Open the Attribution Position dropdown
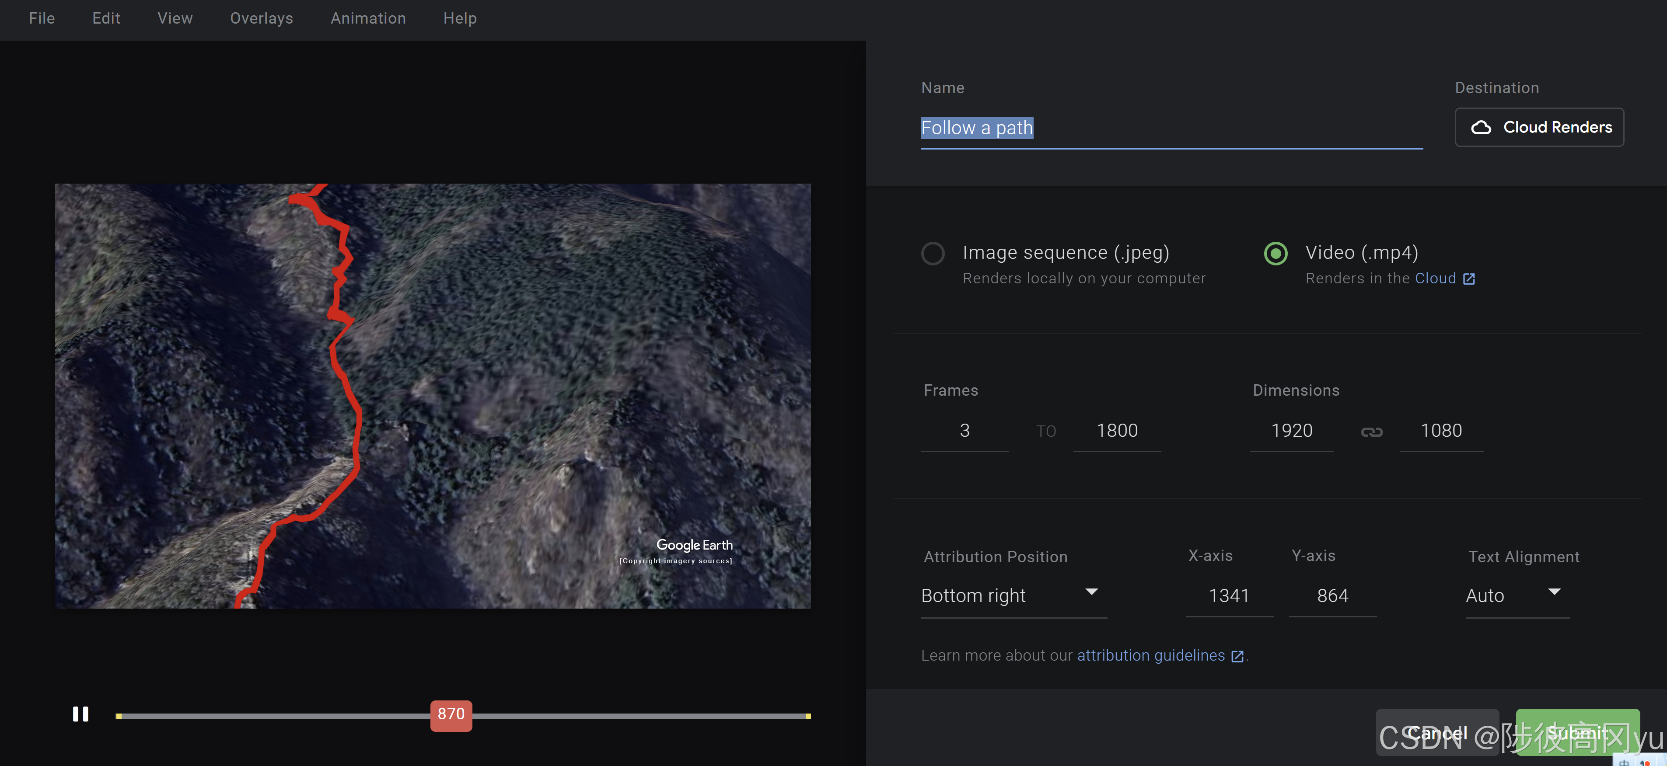1667x766 pixels. point(1013,595)
